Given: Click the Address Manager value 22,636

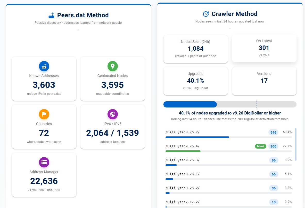Looking at the screenshot, I should click(x=44, y=181).
